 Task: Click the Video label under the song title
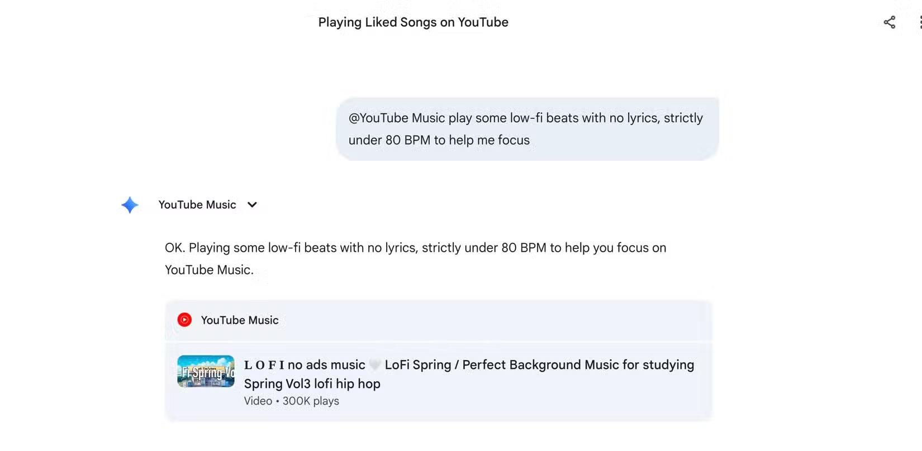click(x=258, y=401)
